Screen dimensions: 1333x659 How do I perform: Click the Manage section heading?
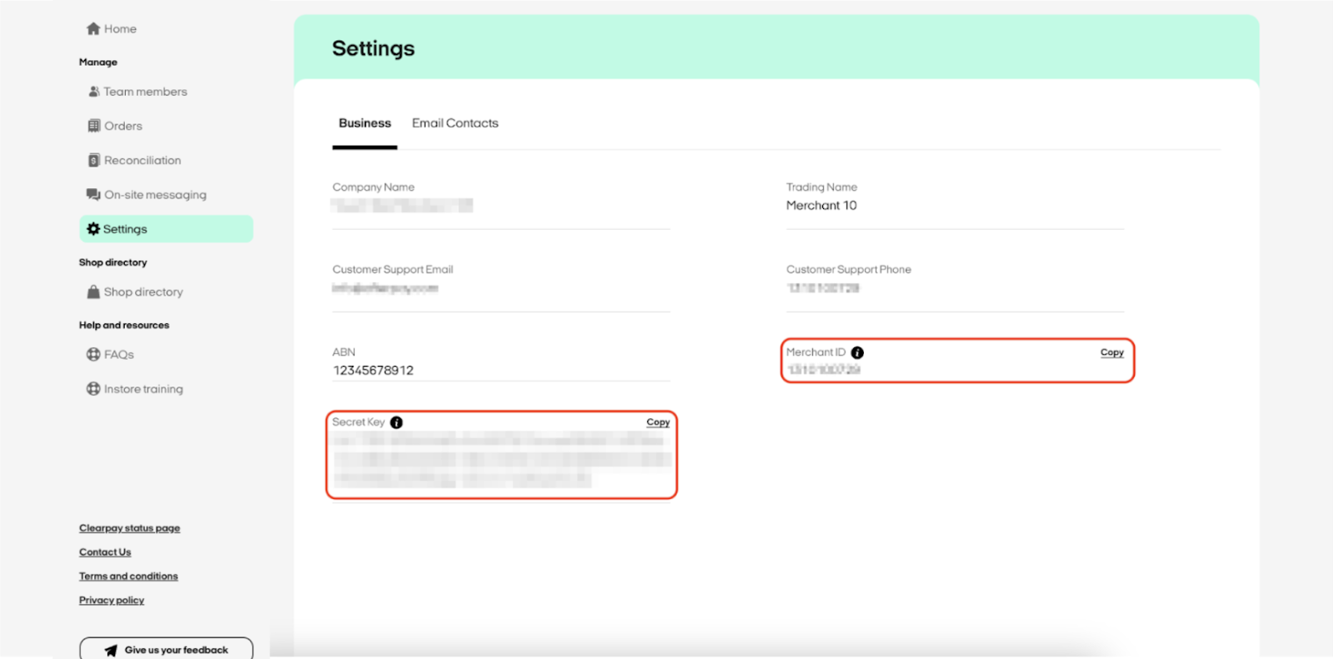(x=98, y=62)
